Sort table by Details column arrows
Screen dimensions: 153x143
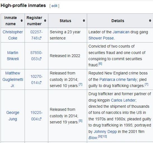point(150,21)
